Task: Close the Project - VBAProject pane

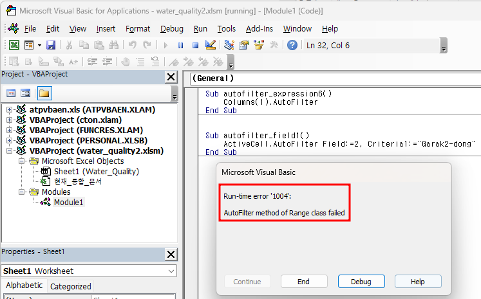Action: (171, 77)
